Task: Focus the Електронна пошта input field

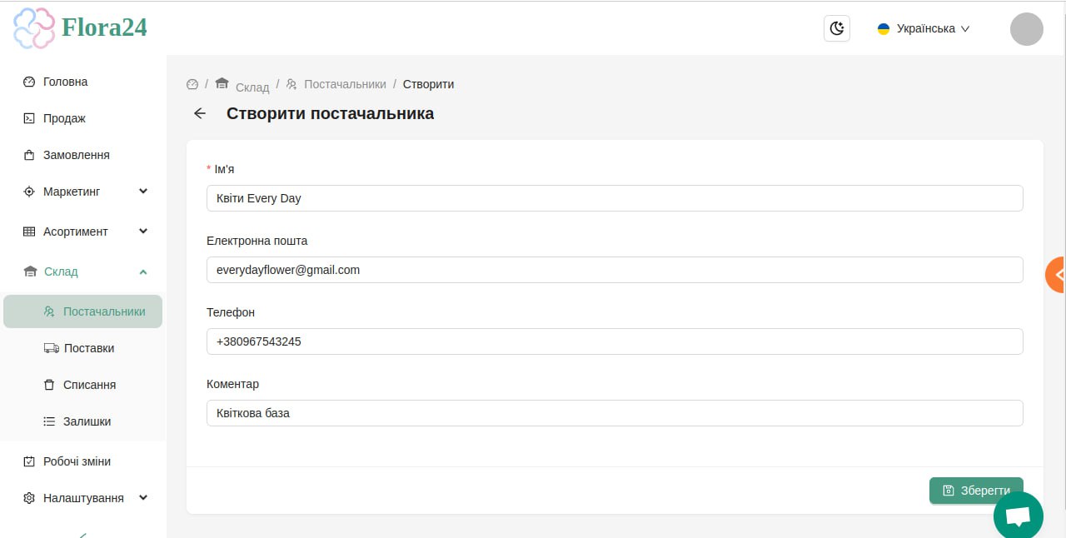Action: [x=615, y=270]
